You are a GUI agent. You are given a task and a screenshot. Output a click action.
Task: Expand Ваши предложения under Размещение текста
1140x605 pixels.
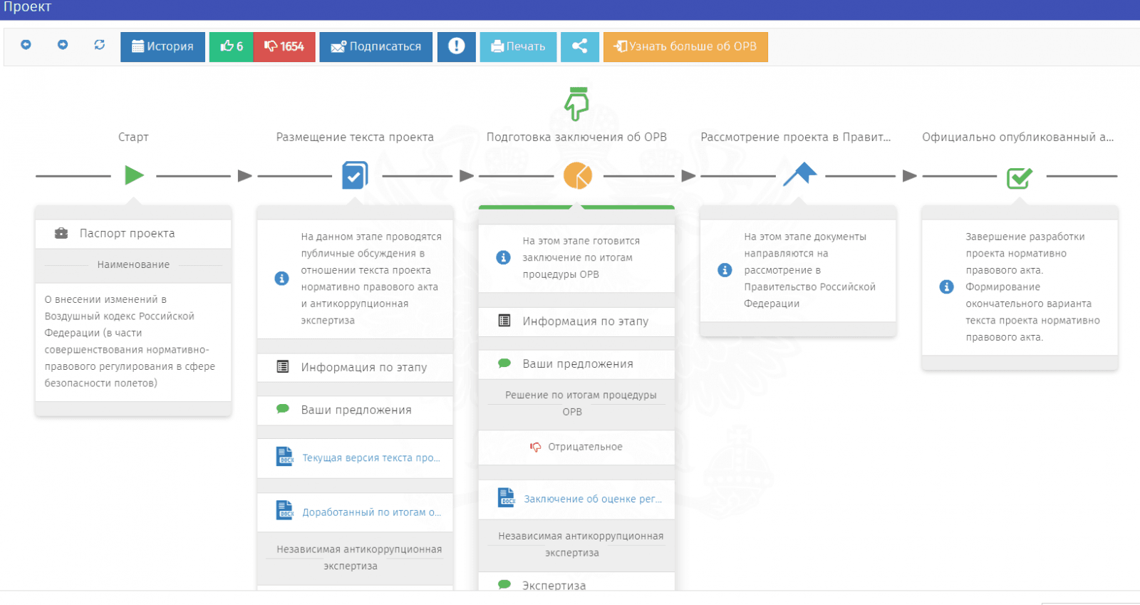click(x=356, y=410)
